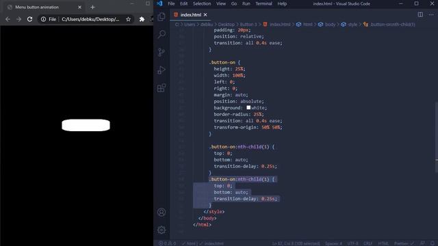The image size is (438, 246).
Task: Open the Go menu
Action: pyautogui.click(x=234, y=3)
